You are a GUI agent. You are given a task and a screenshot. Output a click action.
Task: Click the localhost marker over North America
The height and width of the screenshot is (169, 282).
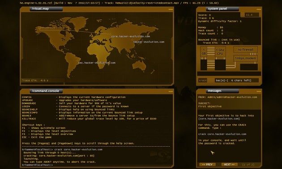click(x=53, y=28)
